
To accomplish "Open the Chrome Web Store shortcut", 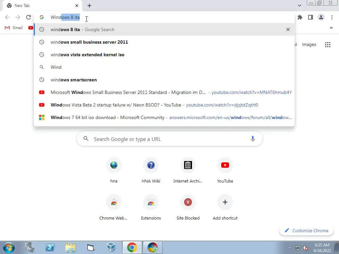I will [x=114, y=208].
